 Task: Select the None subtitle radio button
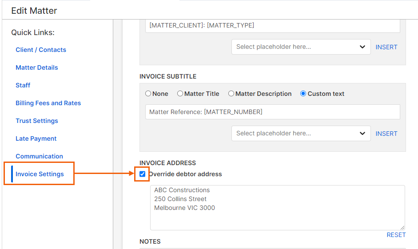tap(148, 94)
